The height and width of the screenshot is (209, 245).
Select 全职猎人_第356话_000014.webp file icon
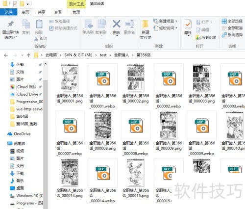tap(103, 173)
